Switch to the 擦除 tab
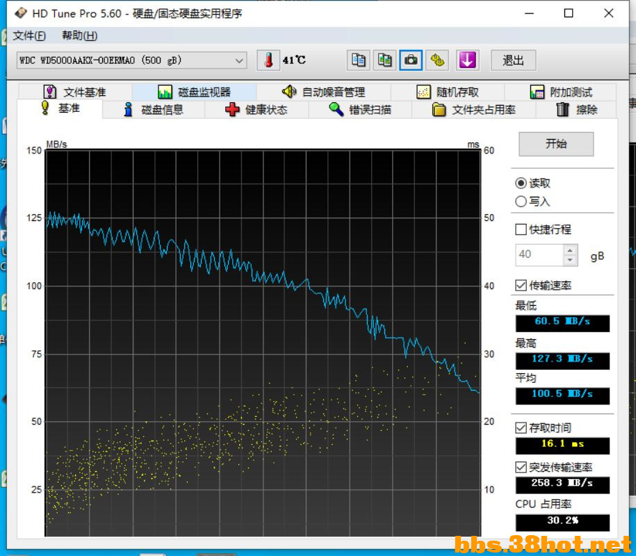 click(576, 110)
